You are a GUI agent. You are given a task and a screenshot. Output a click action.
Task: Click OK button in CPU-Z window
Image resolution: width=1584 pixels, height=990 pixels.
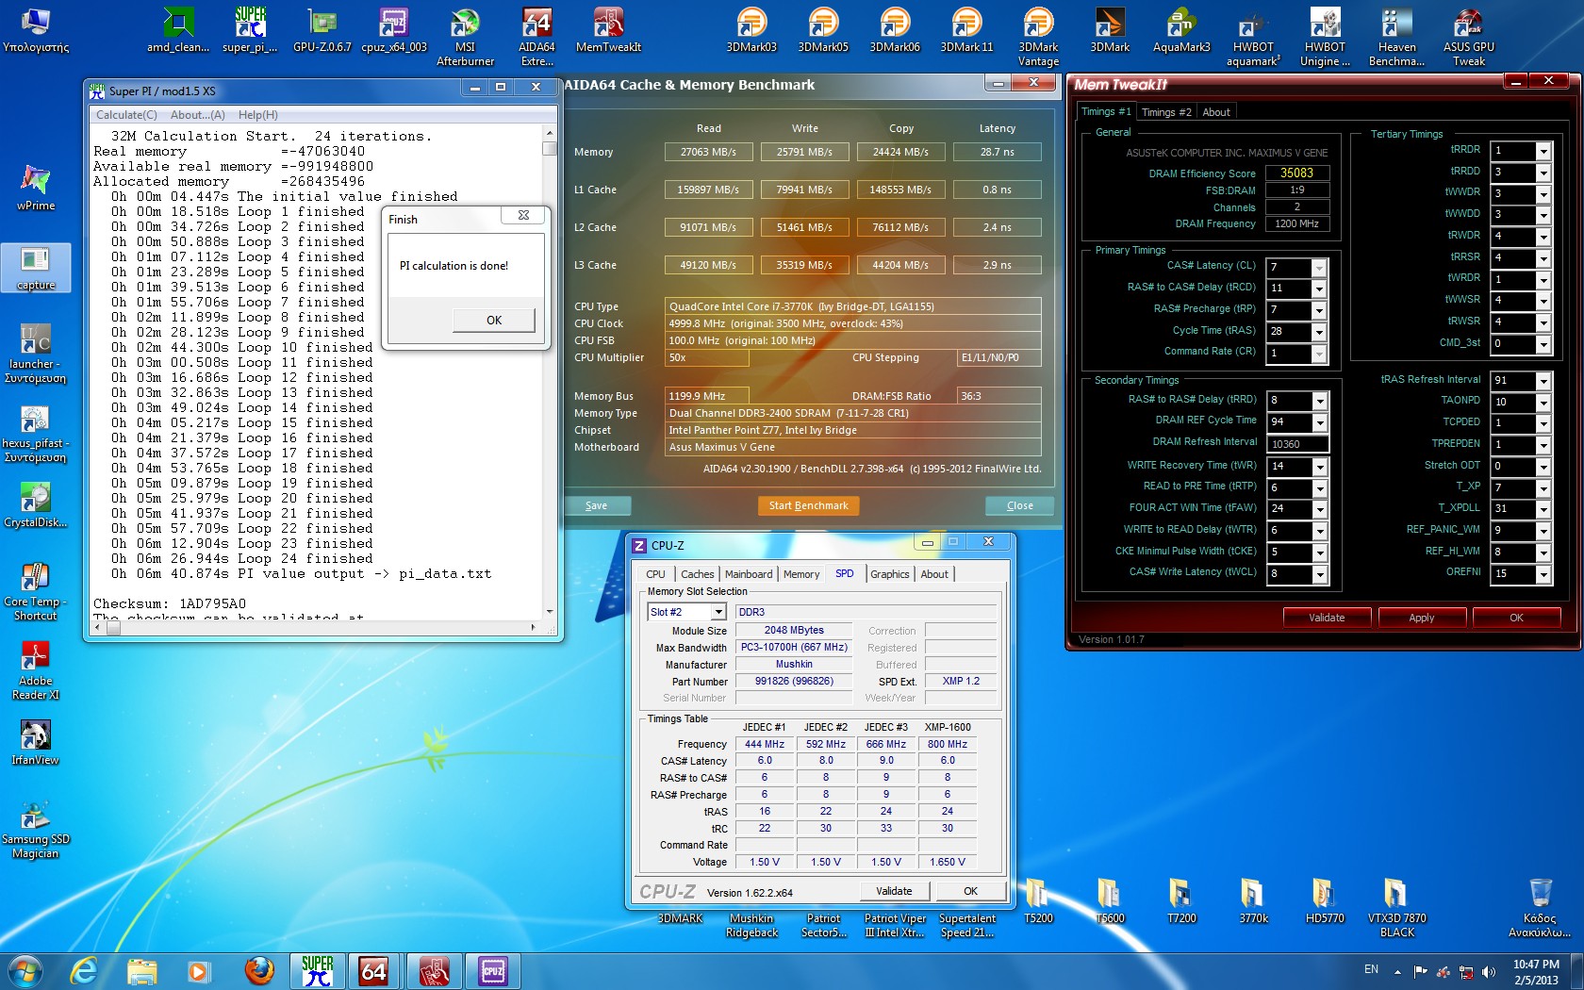pos(970,891)
